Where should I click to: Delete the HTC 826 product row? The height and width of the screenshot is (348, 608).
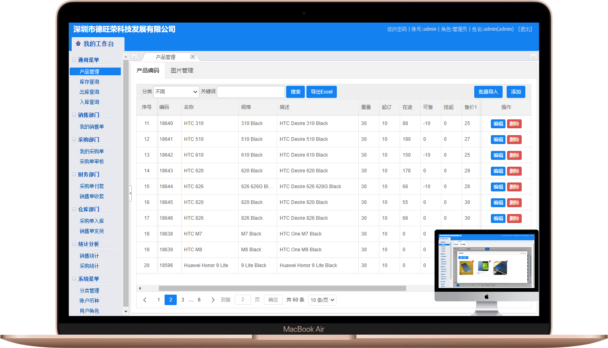514,219
